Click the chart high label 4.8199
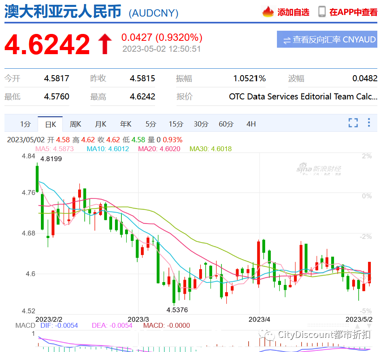 51,159
